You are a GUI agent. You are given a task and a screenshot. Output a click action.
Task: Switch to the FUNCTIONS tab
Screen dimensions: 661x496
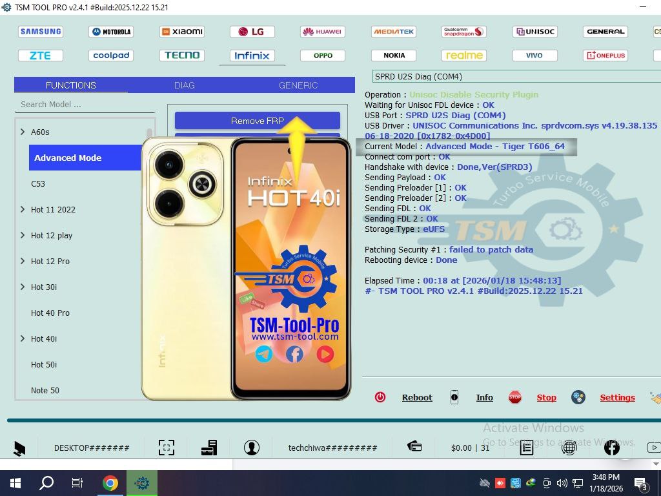point(71,85)
